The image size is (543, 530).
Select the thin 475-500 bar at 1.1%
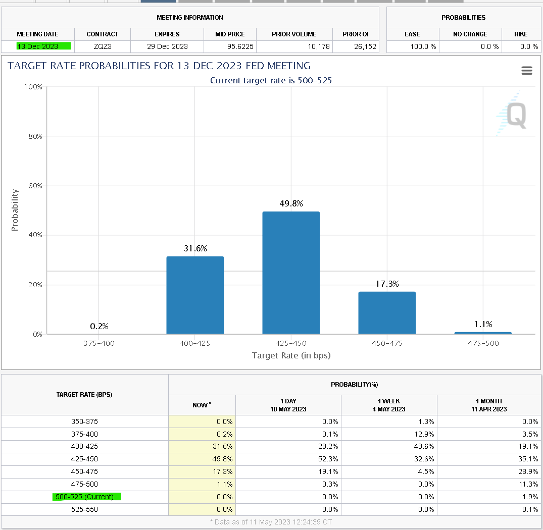[483, 333]
